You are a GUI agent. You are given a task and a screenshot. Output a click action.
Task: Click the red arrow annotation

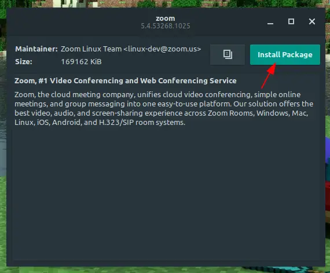click(x=269, y=76)
